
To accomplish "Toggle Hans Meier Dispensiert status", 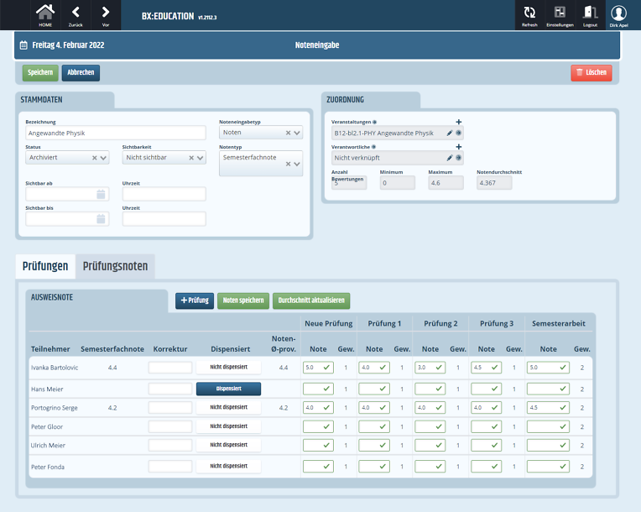I will pos(228,389).
